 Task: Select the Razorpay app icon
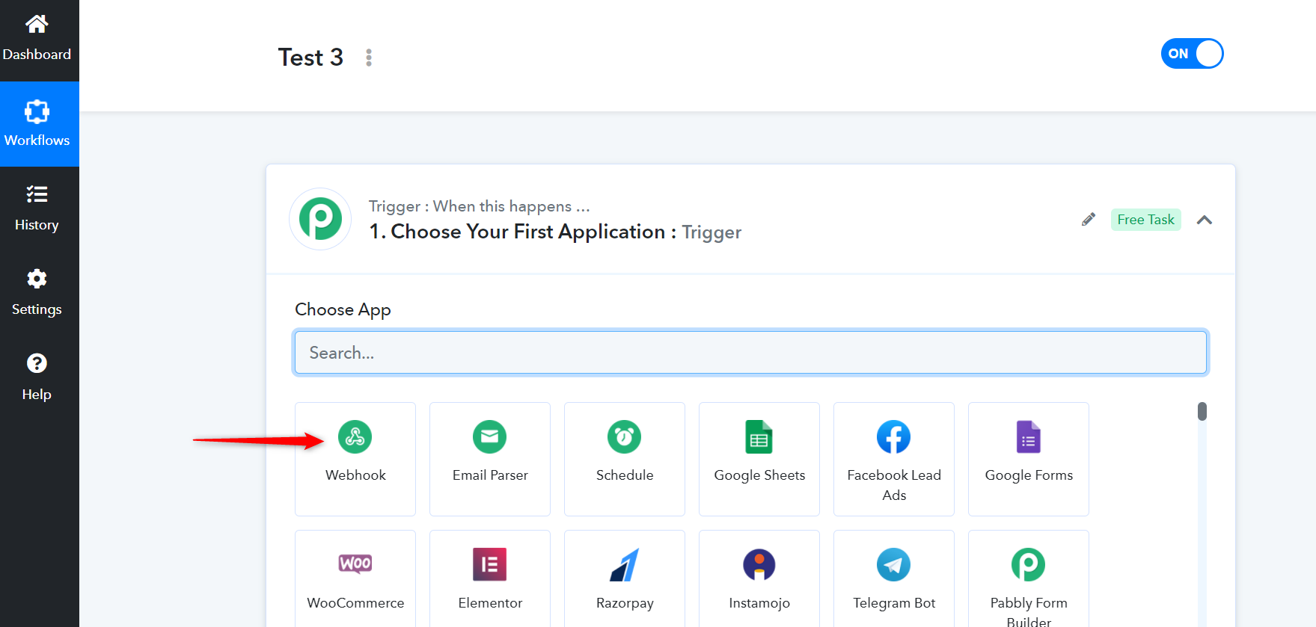625,564
